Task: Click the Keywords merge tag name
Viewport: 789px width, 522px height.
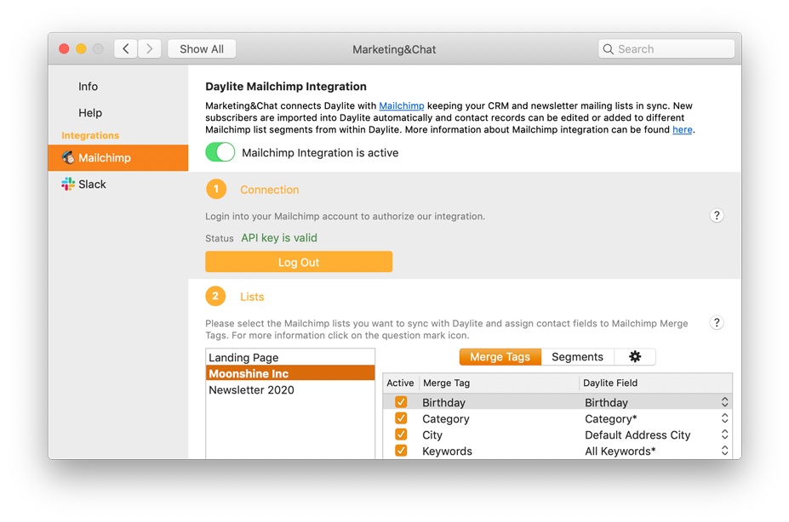Action: [x=448, y=451]
